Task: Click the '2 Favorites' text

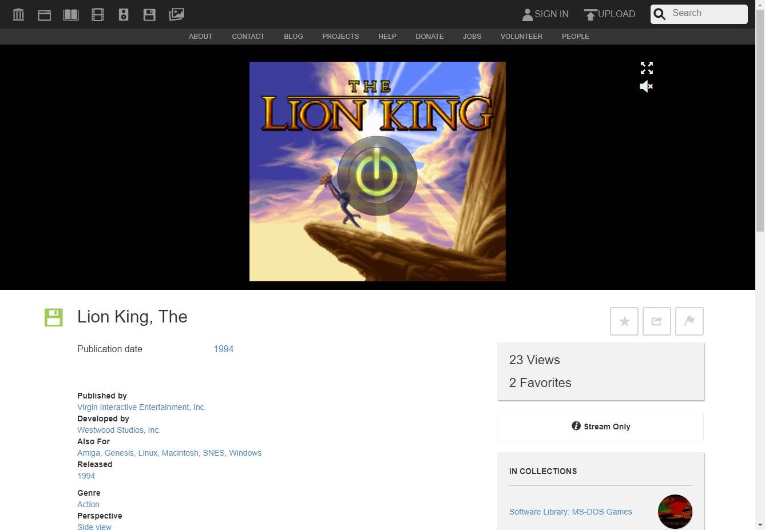Action: (540, 383)
